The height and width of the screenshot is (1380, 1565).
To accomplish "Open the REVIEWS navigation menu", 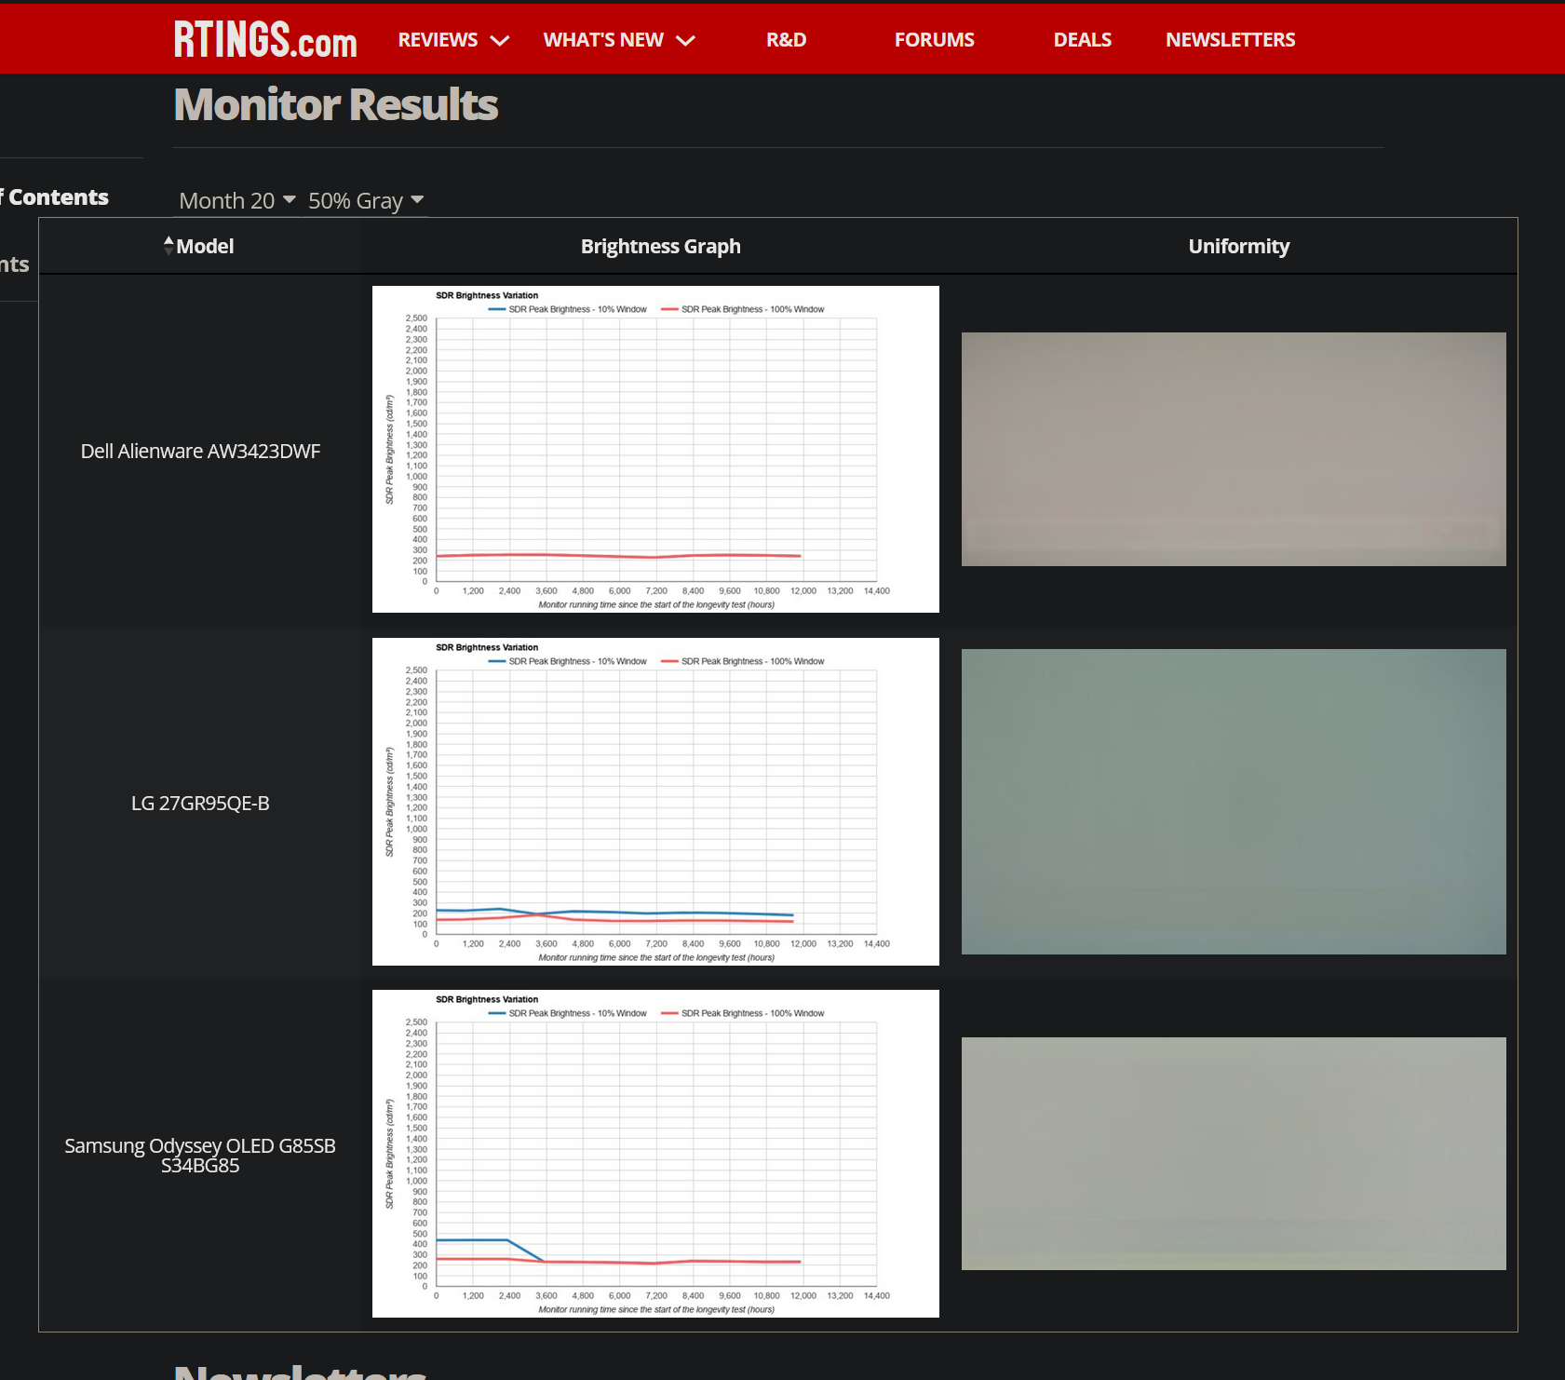I will click(438, 39).
